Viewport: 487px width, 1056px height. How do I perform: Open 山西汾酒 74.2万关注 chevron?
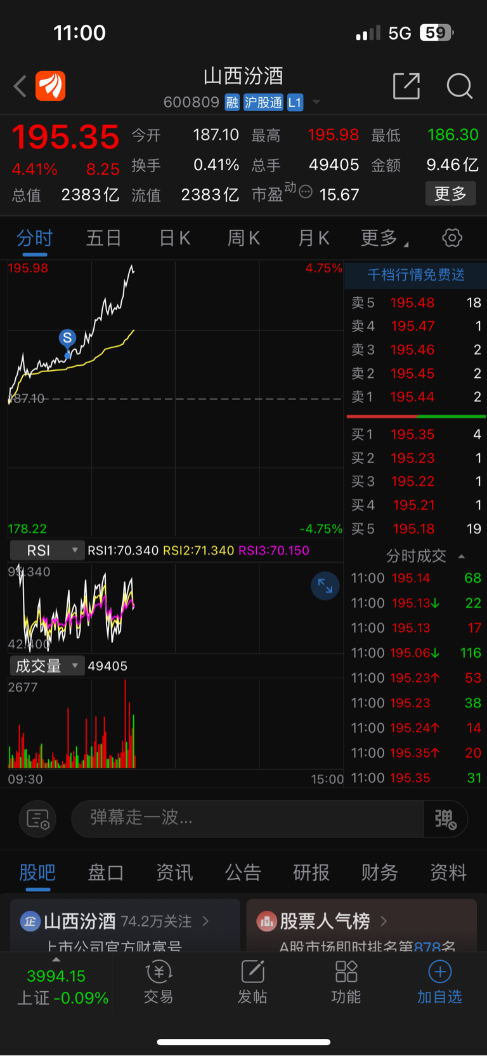205,921
